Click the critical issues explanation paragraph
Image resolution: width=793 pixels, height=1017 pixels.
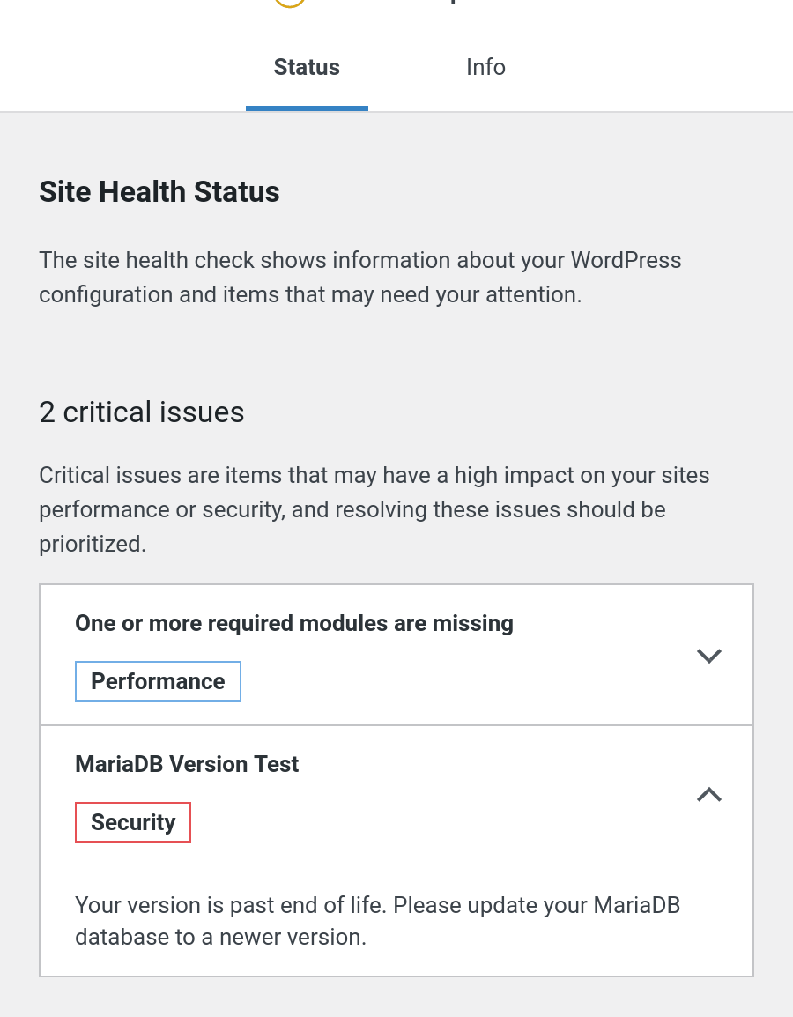(374, 509)
